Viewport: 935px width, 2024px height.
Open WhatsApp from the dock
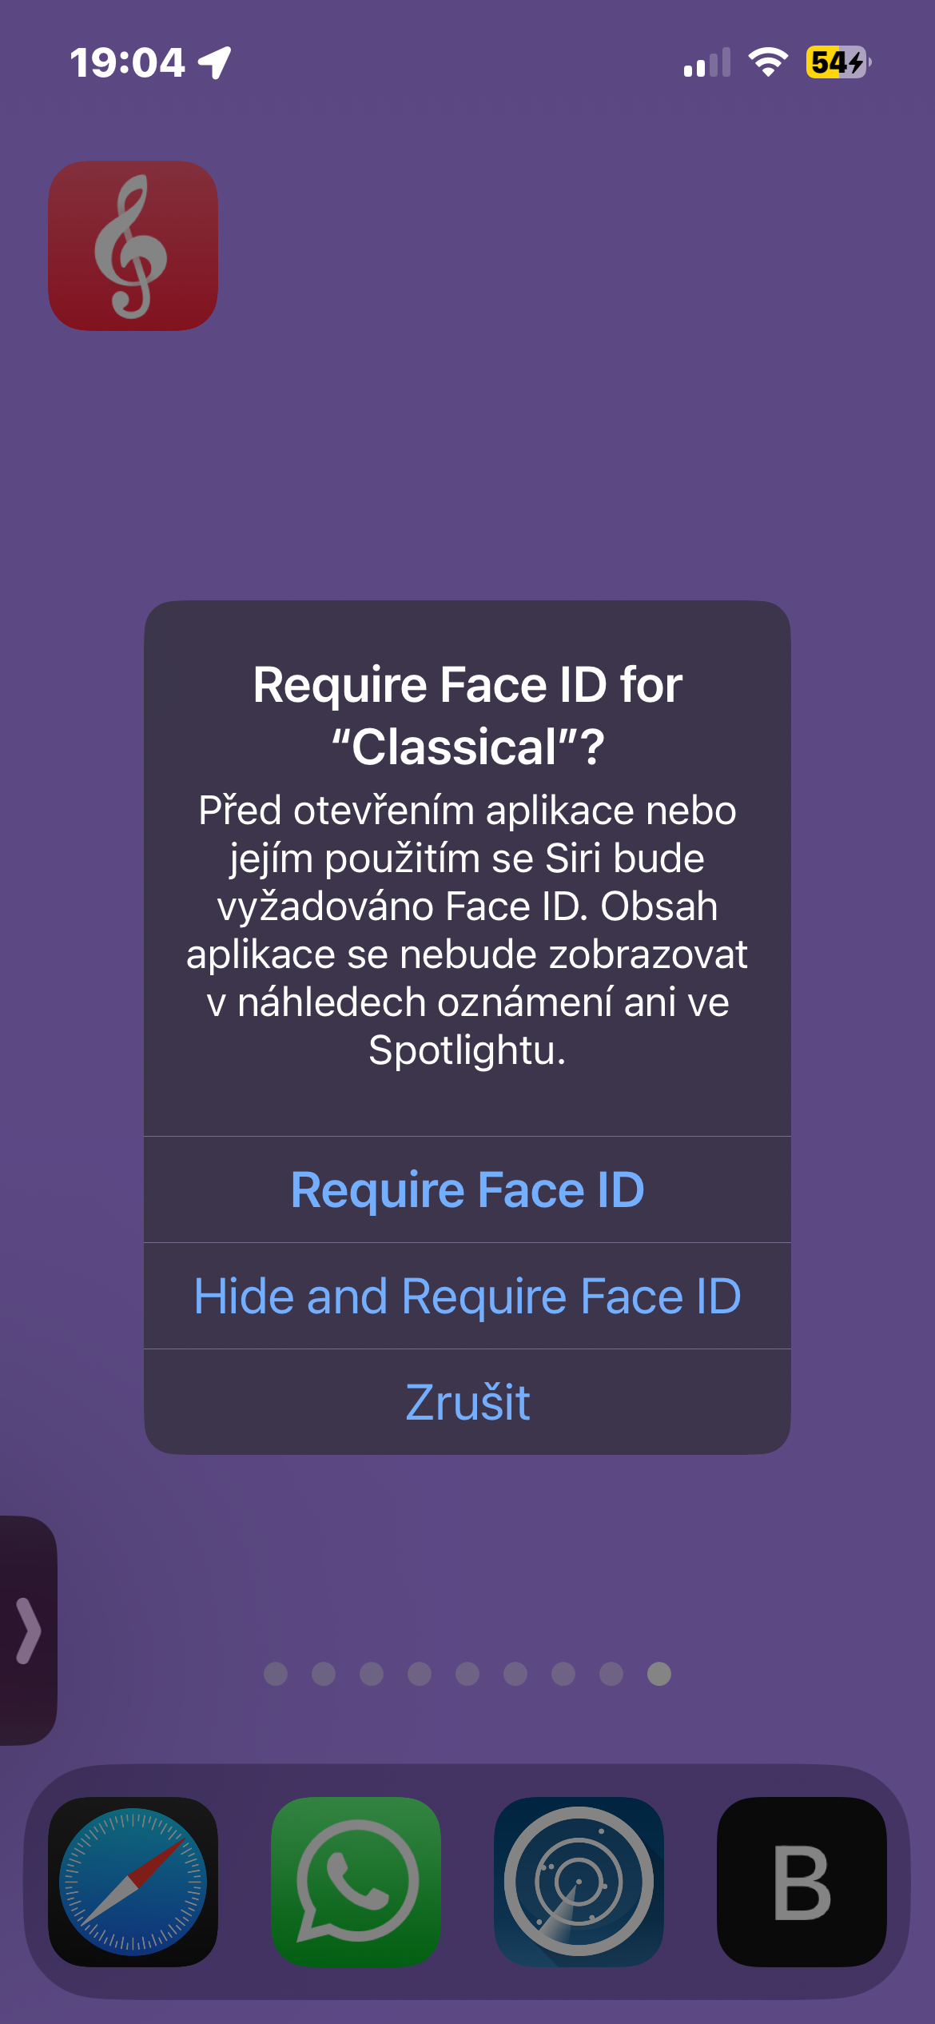[x=356, y=1882]
